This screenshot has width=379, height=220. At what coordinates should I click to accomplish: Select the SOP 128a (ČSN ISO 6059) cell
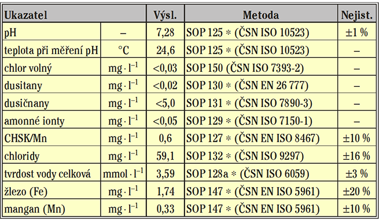click(261, 173)
